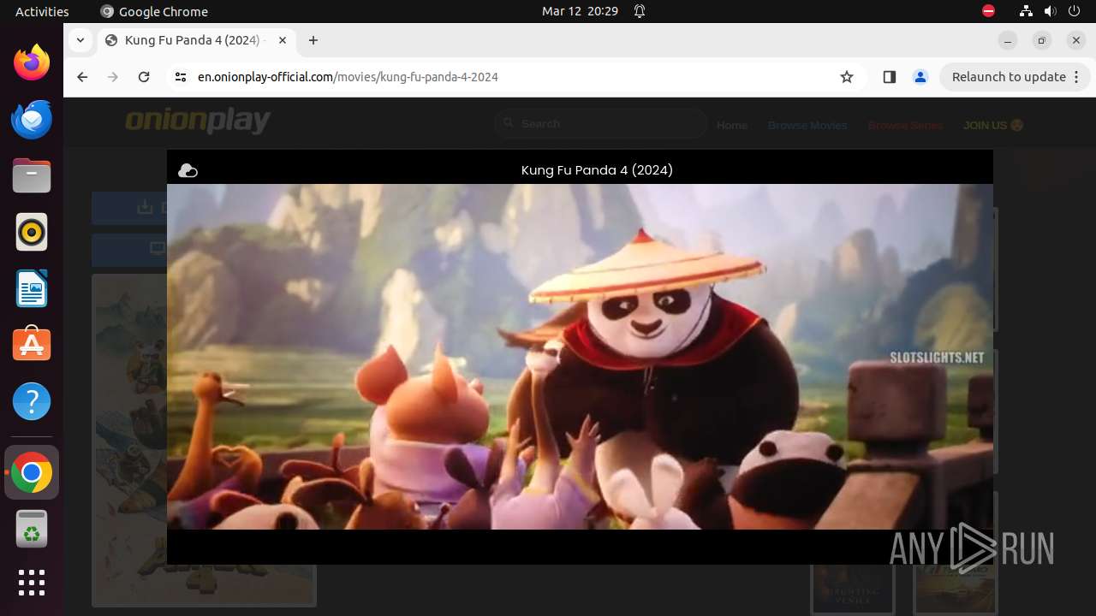Open Ubuntu Software store in dock
Viewport: 1096px width, 616px height.
point(32,345)
